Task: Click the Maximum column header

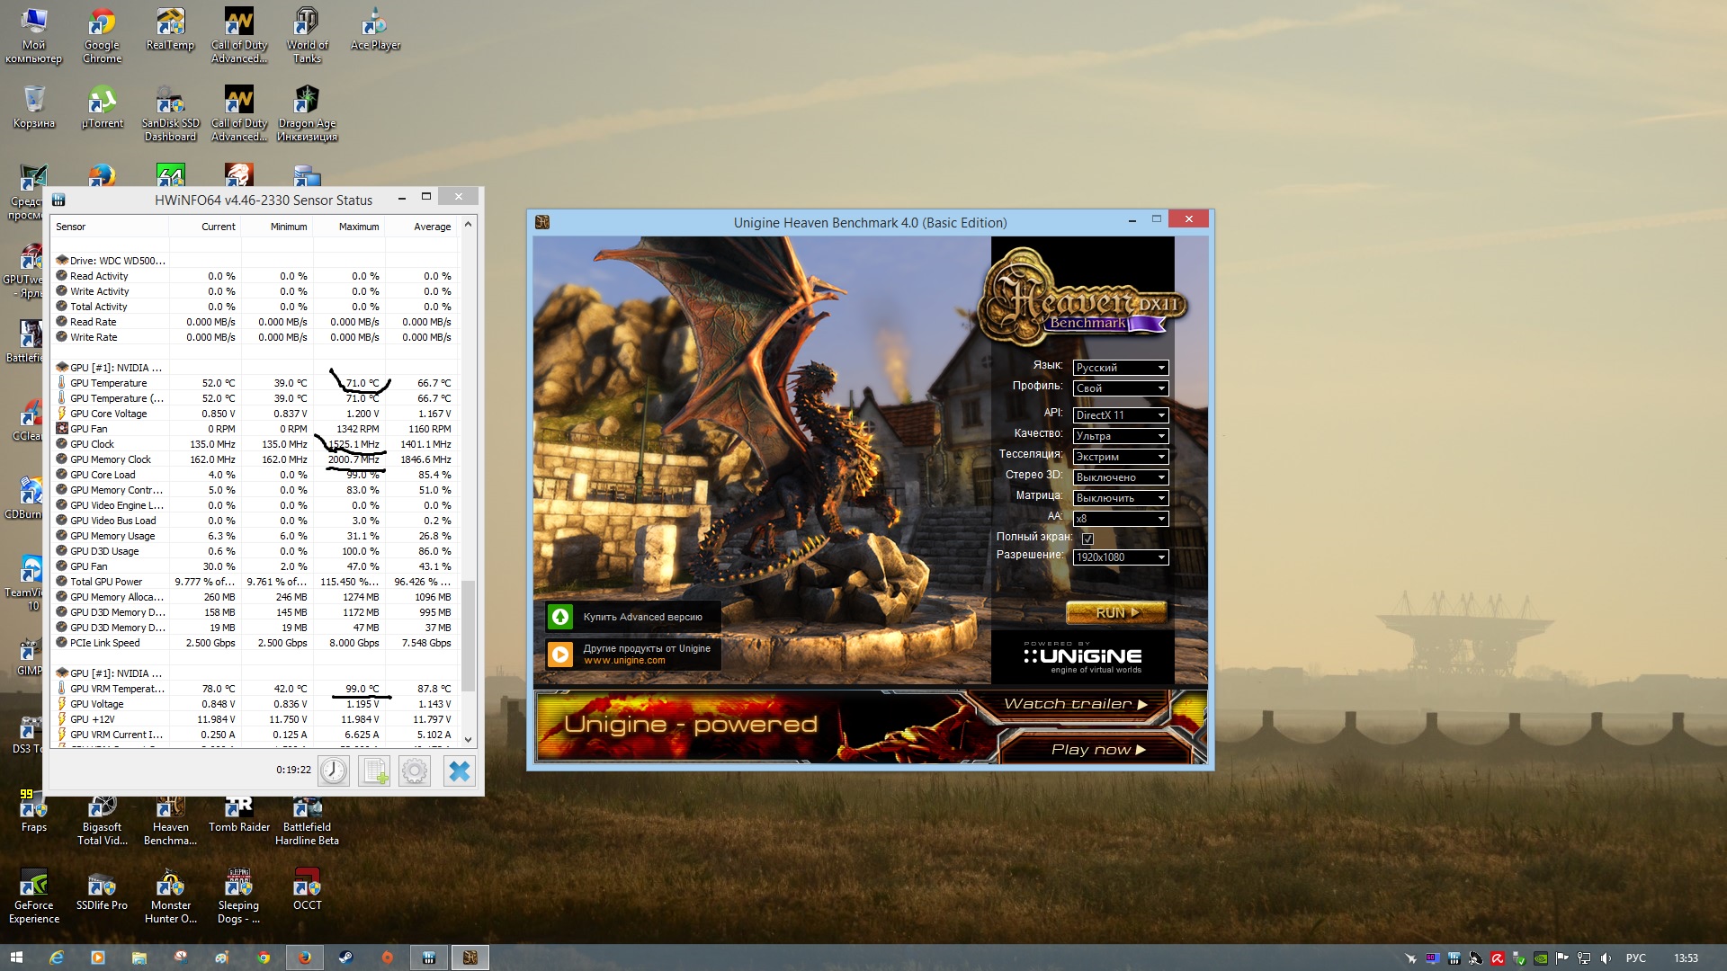Action: tap(358, 227)
